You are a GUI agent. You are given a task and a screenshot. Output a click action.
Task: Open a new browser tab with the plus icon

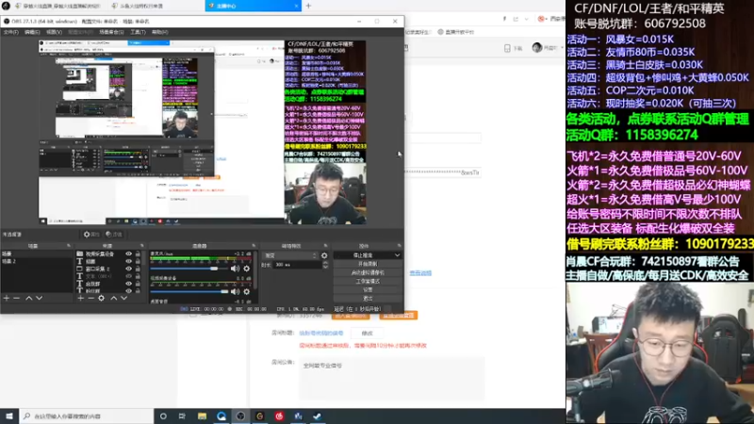tap(309, 6)
